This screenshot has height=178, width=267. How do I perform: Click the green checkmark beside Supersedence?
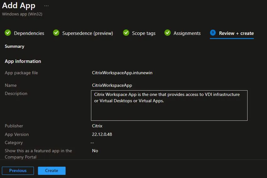[x=56, y=33]
